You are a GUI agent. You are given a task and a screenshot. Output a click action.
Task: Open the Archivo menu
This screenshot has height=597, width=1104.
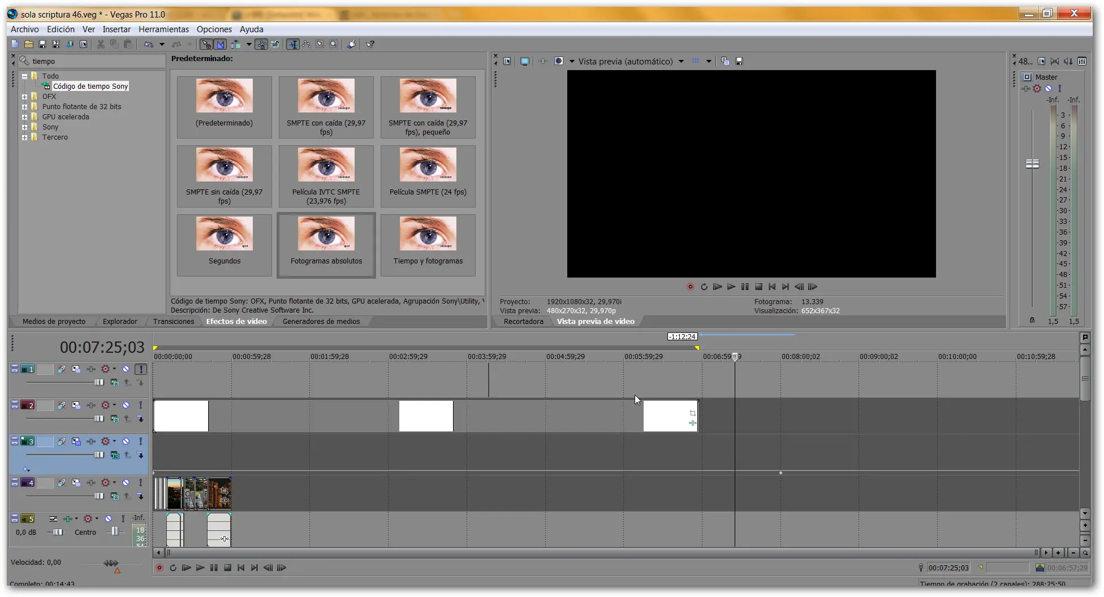[x=25, y=29]
